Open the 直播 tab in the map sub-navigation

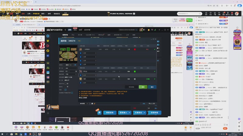(109, 35)
